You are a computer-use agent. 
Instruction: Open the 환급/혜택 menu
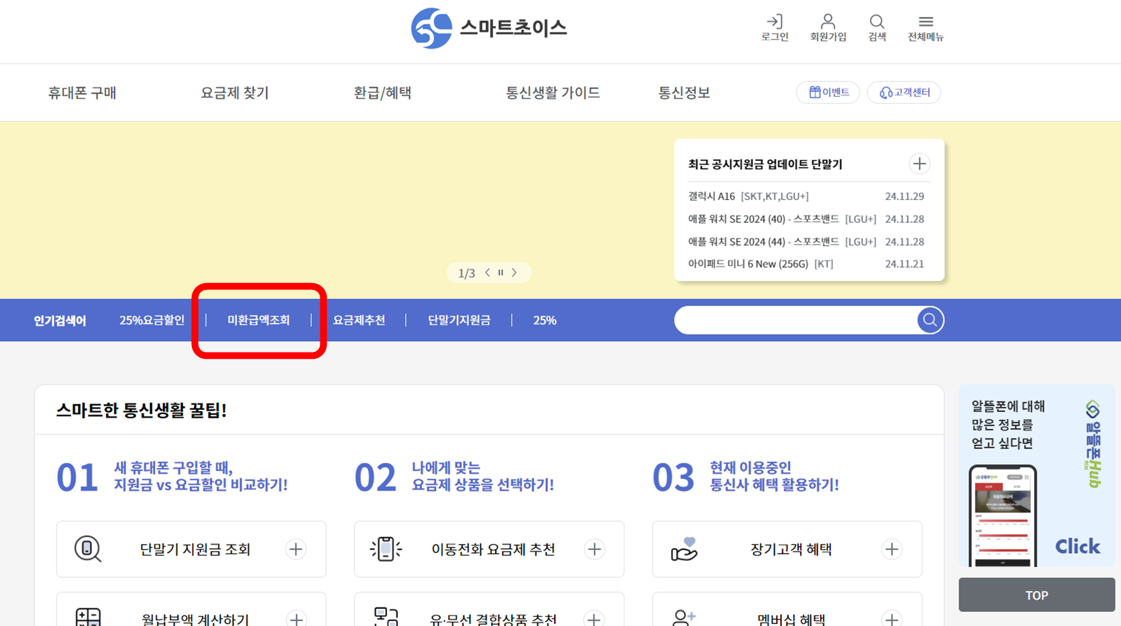(382, 93)
